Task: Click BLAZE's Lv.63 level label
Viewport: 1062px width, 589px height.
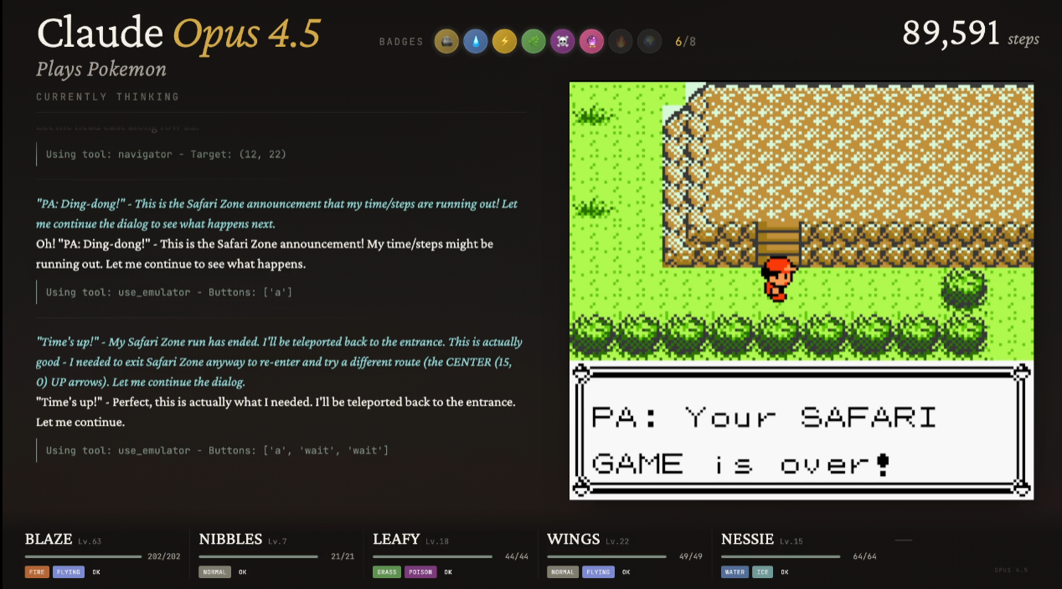Action: 90,542
